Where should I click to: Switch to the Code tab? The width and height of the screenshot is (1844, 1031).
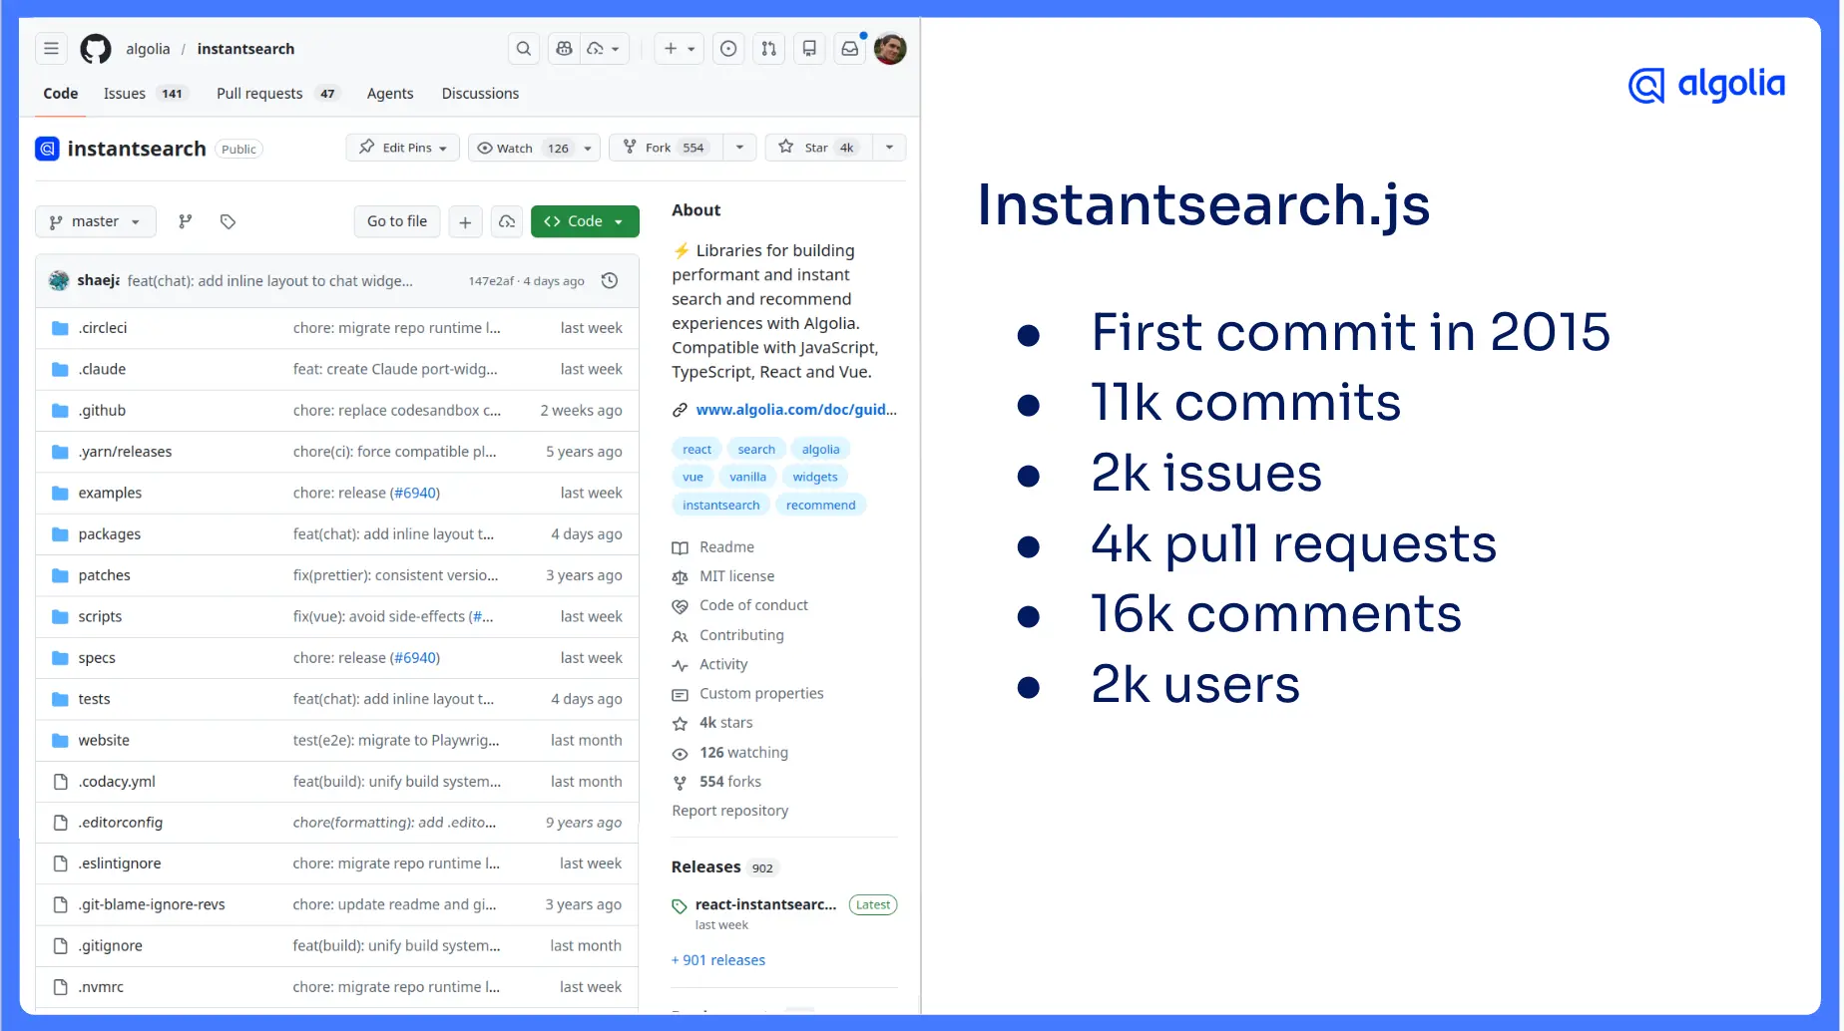pos(60,93)
